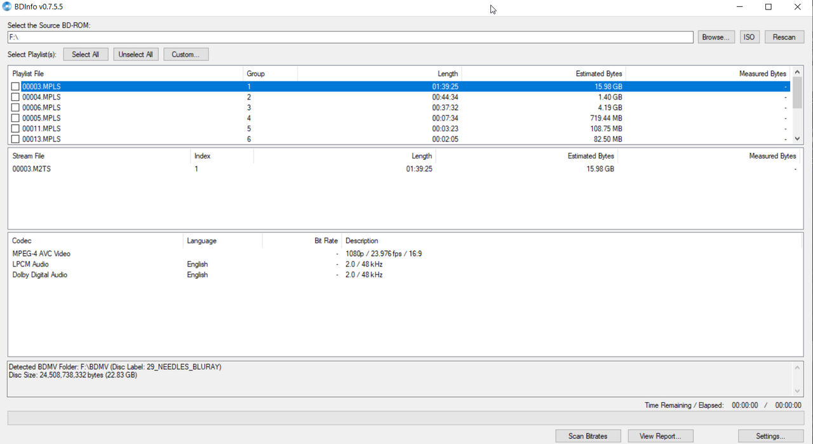Select the 00011.MPLS playlist row
The height and width of the screenshot is (444, 813).
(400, 129)
